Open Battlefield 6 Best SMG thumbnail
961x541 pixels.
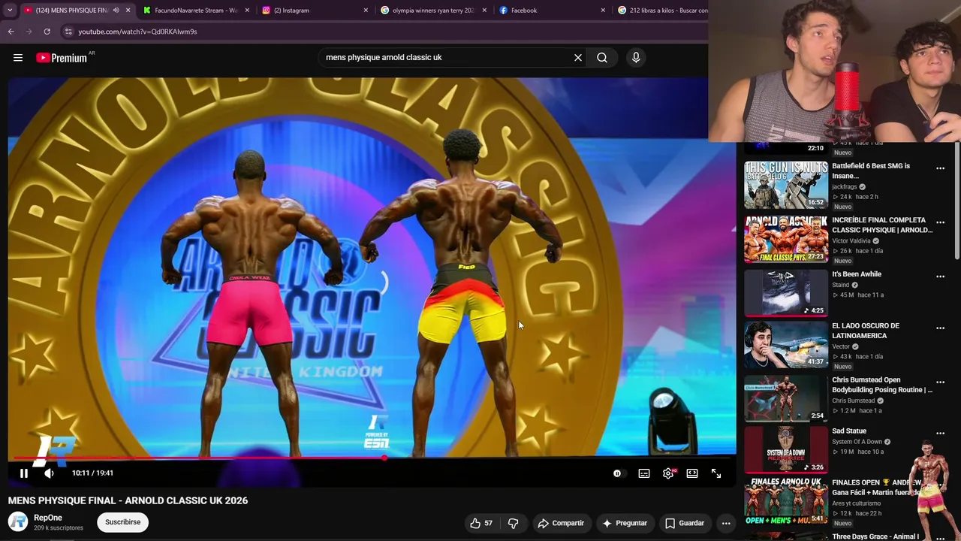(786, 185)
